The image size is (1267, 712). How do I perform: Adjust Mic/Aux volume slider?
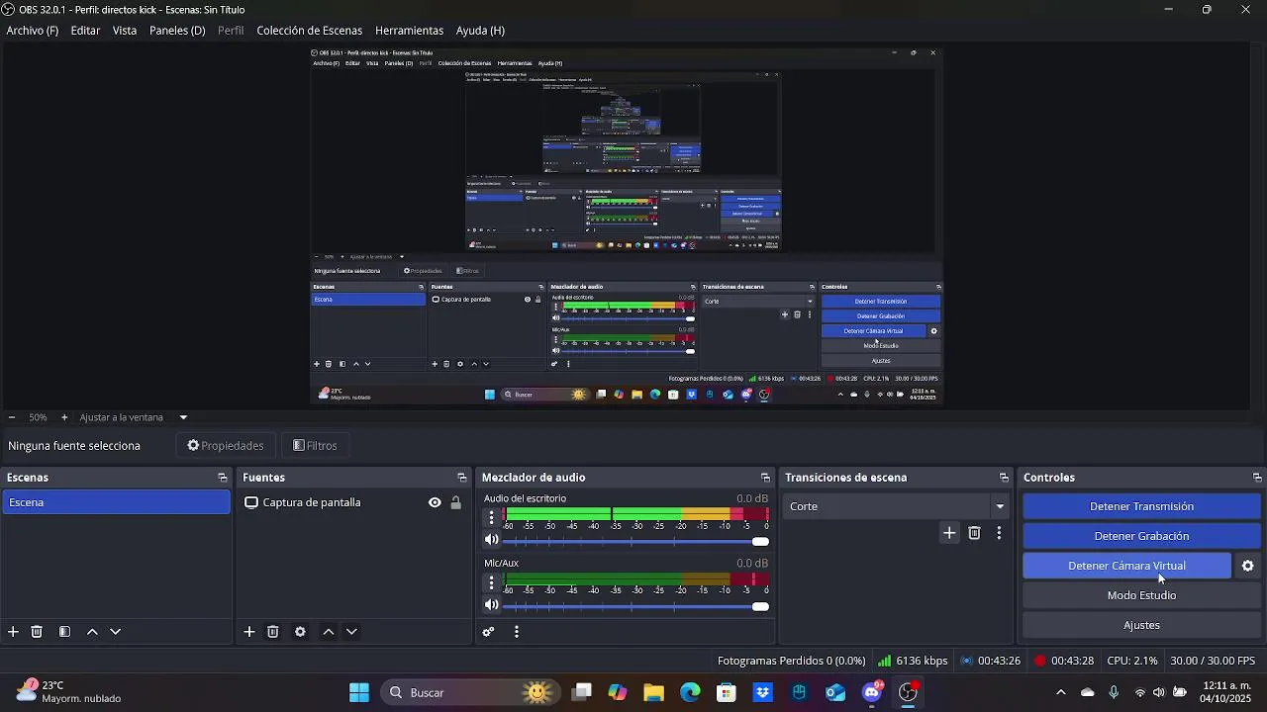click(634, 606)
